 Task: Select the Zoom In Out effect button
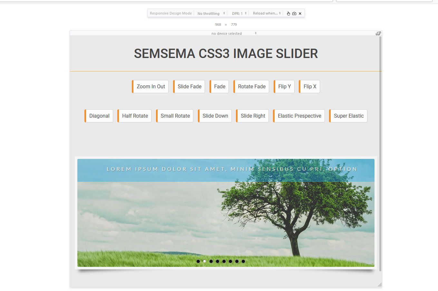click(150, 86)
